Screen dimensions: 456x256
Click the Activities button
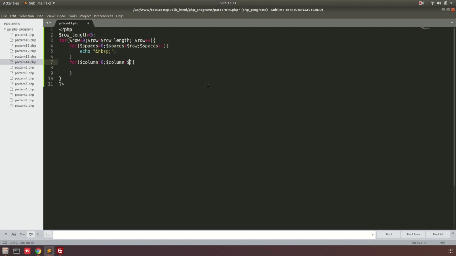click(11, 3)
